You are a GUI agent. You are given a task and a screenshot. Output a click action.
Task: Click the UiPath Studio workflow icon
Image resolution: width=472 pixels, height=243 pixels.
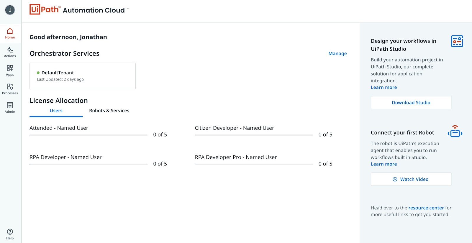(457, 41)
